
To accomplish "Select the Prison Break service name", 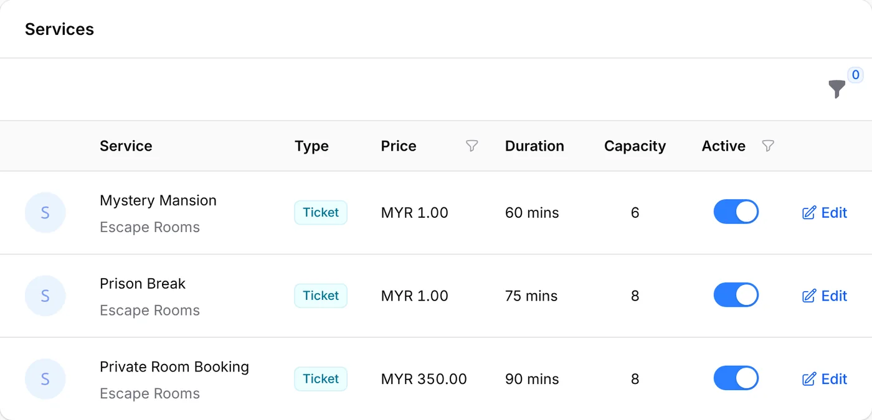I will pos(143,284).
